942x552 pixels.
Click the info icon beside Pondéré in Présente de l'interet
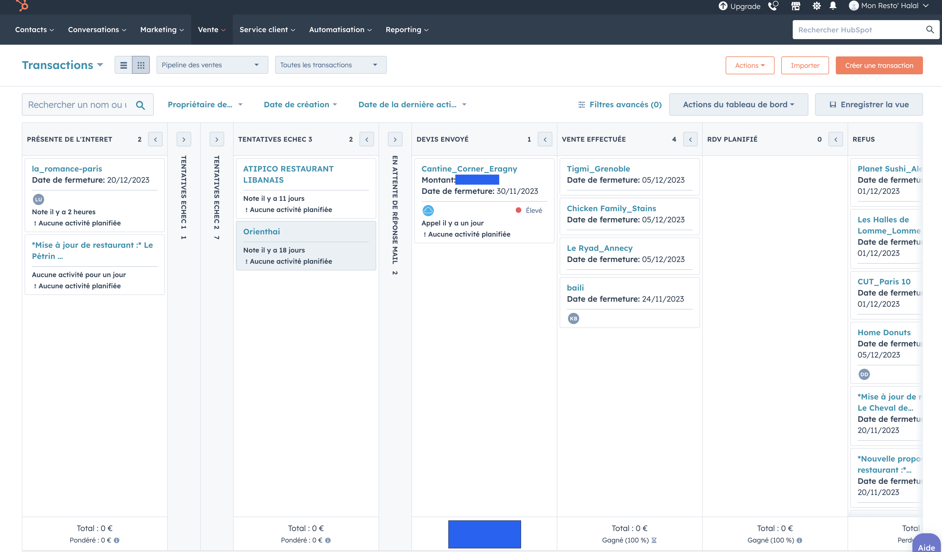point(117,541)
